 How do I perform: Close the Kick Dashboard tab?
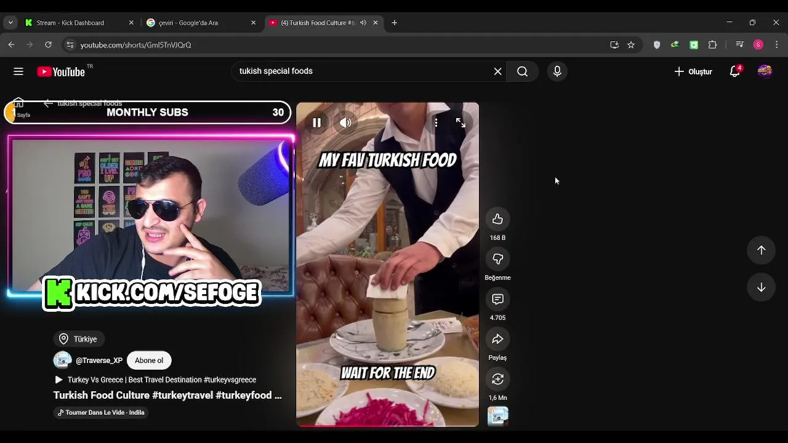[x=131, y=23]
